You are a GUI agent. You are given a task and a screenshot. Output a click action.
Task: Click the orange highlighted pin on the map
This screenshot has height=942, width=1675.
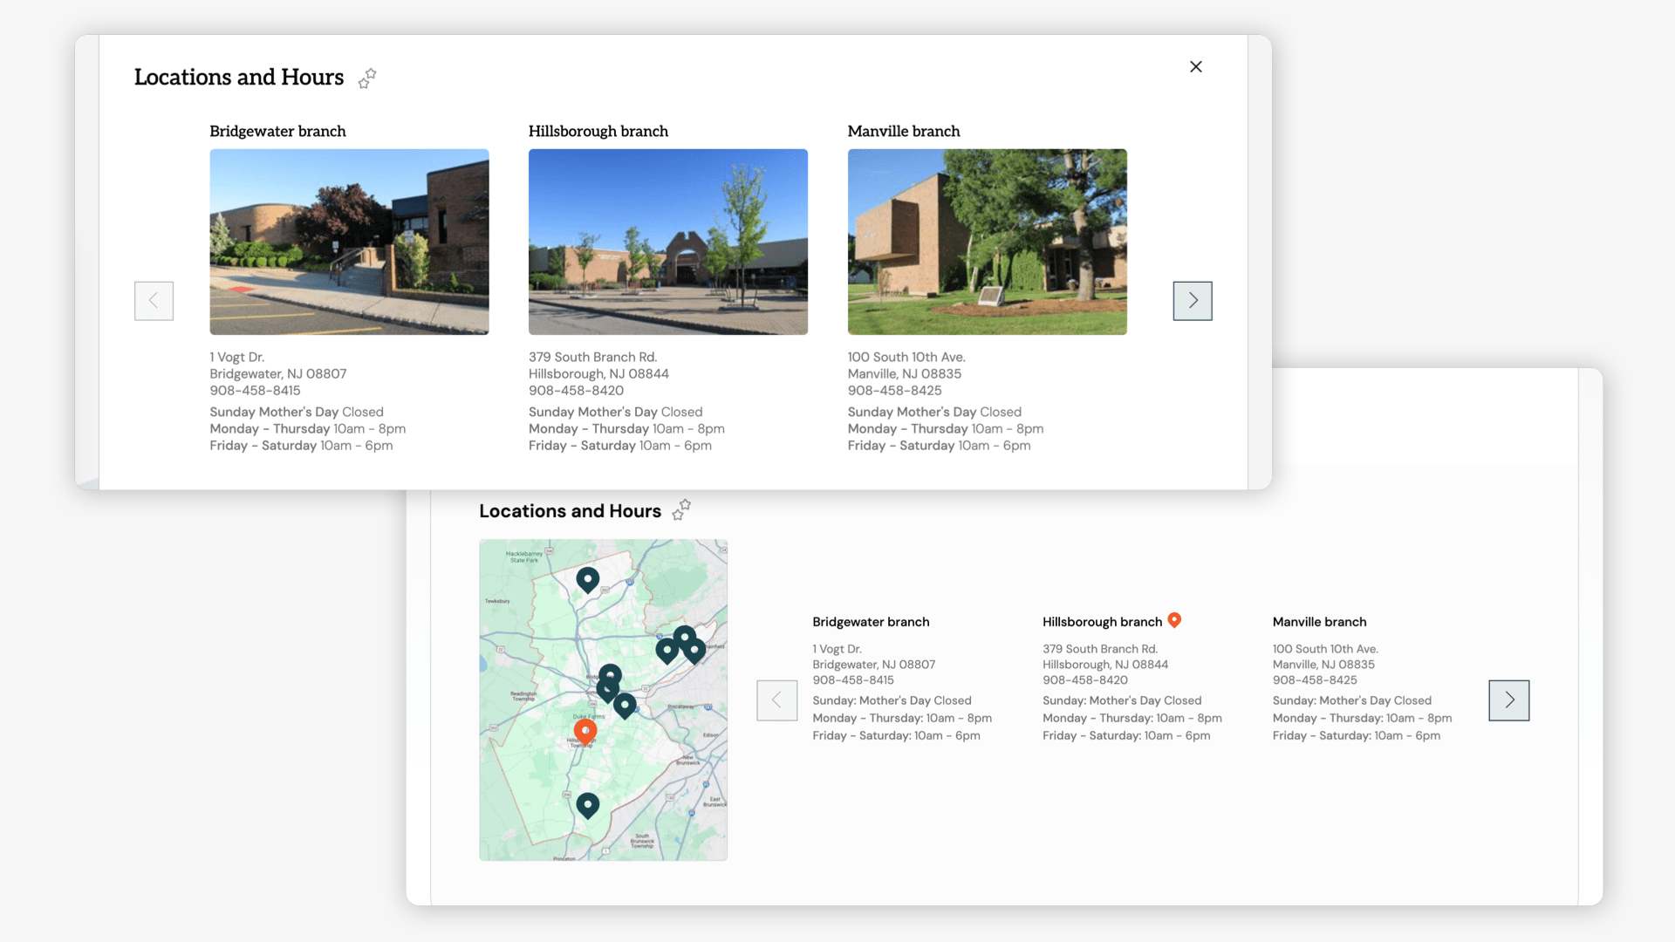click(x=585, y=731)
